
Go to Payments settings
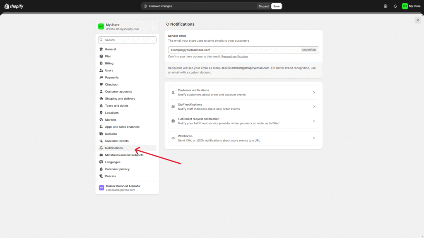click(112, 78)
